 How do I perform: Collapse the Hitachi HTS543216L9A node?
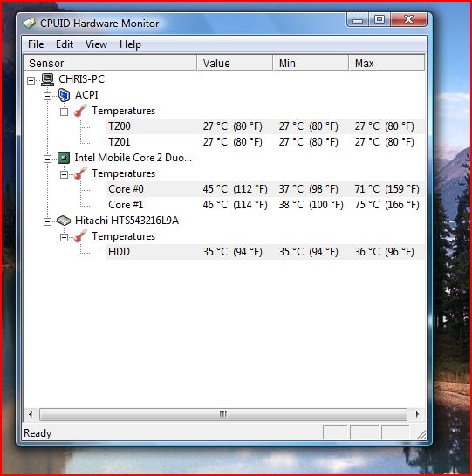47,221
